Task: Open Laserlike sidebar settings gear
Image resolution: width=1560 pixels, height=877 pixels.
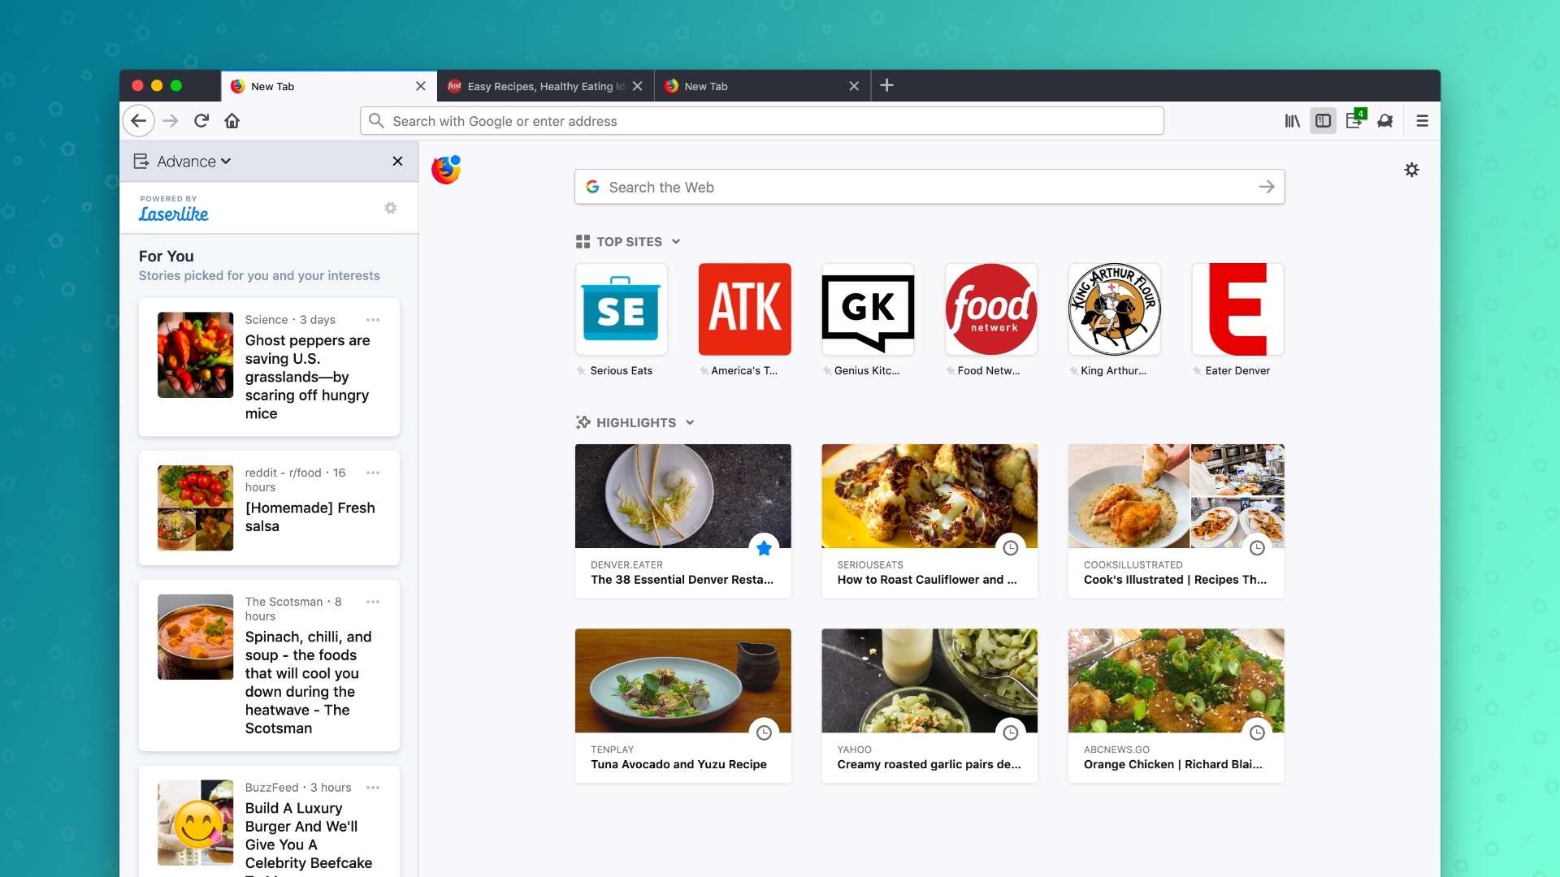Action: (x=391, y=209)
